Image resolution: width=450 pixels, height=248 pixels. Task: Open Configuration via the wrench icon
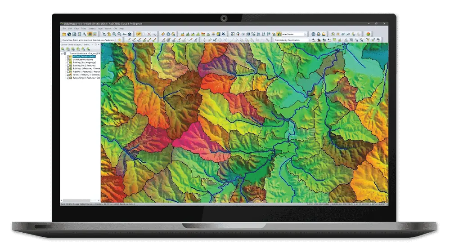(x=85, y=34)
